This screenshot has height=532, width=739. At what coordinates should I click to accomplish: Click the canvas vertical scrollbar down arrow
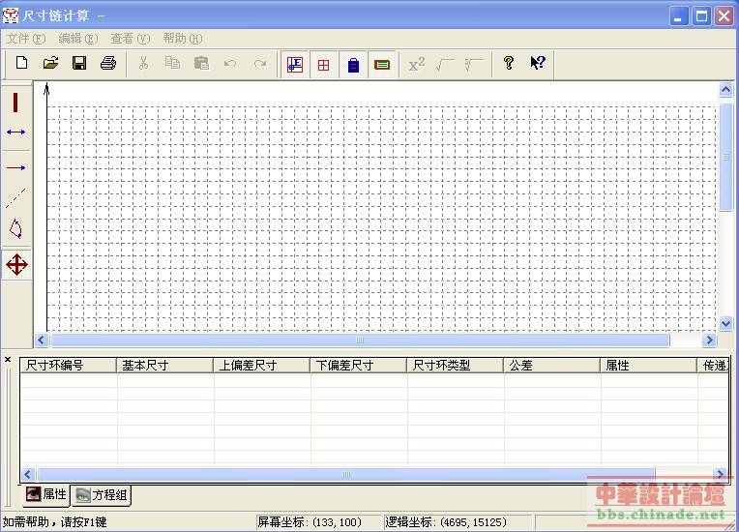(725, 324)
